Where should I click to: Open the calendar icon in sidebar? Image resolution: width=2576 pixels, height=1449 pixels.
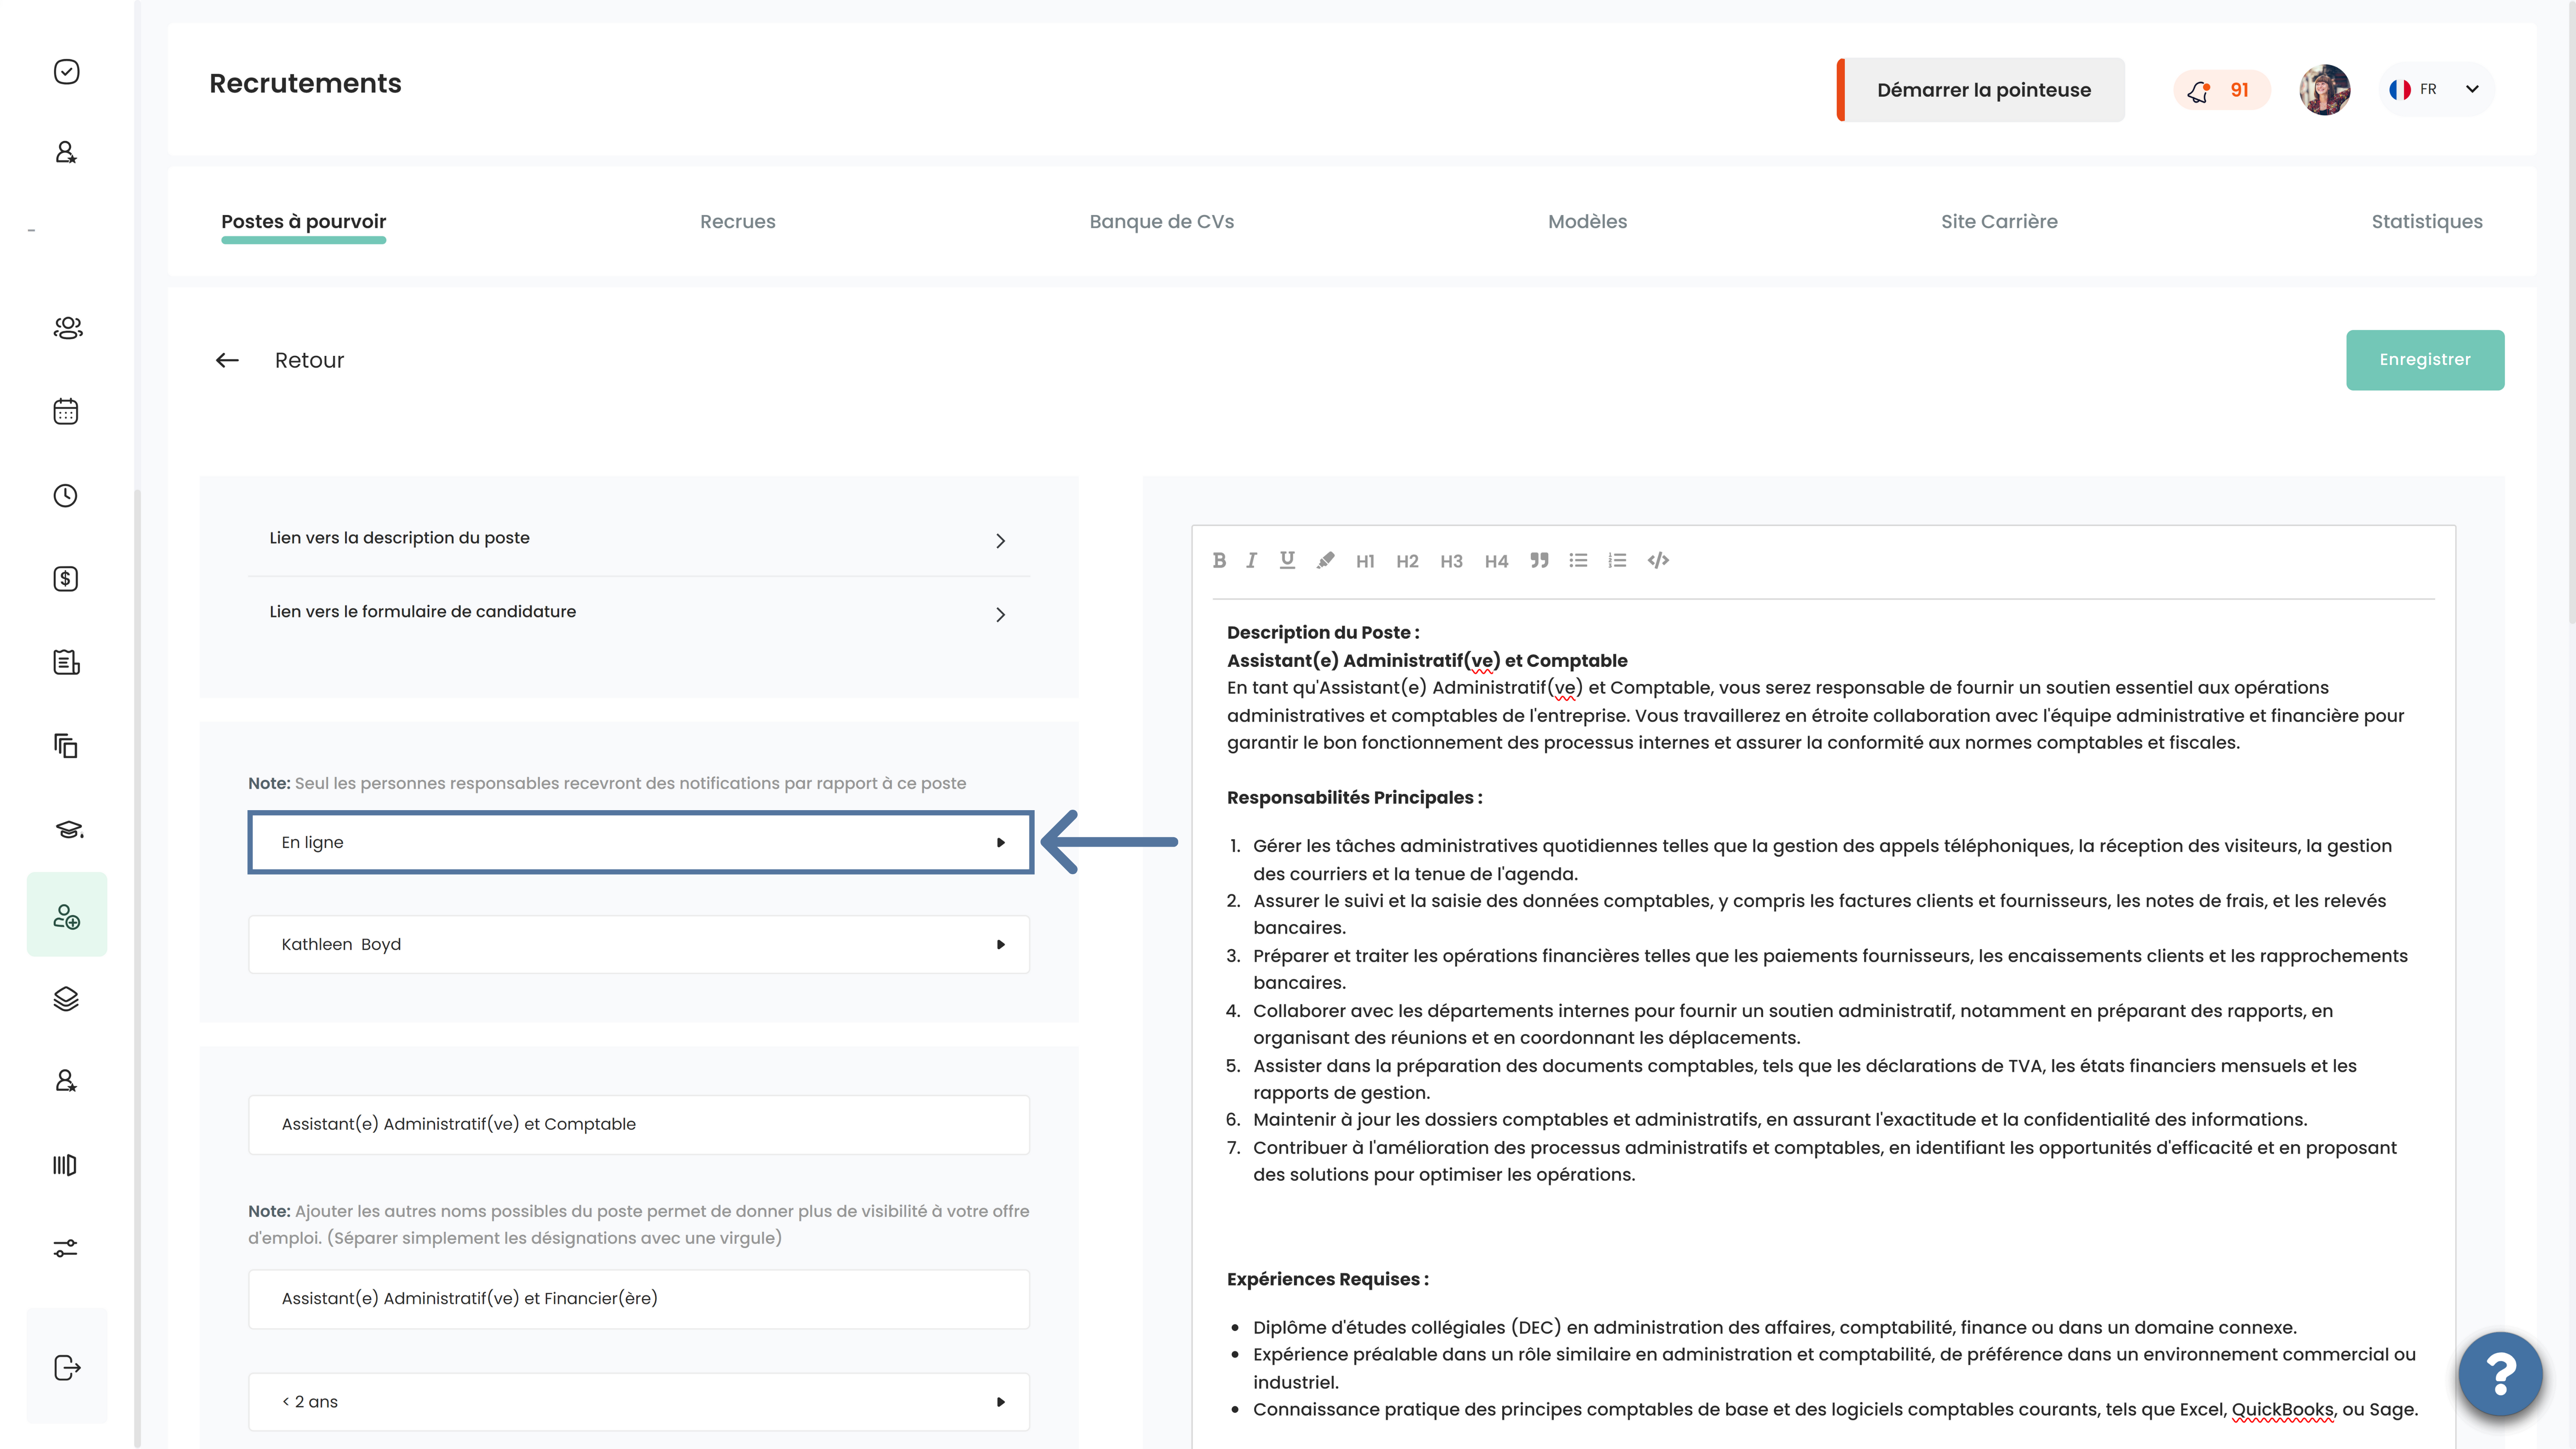point(66,411)
